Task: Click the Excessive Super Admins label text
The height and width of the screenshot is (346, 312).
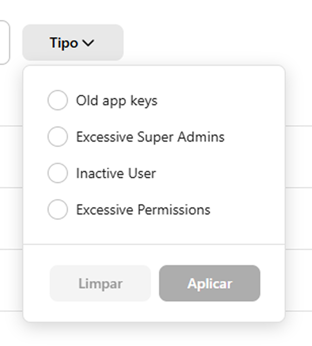Action: (150, 137)
